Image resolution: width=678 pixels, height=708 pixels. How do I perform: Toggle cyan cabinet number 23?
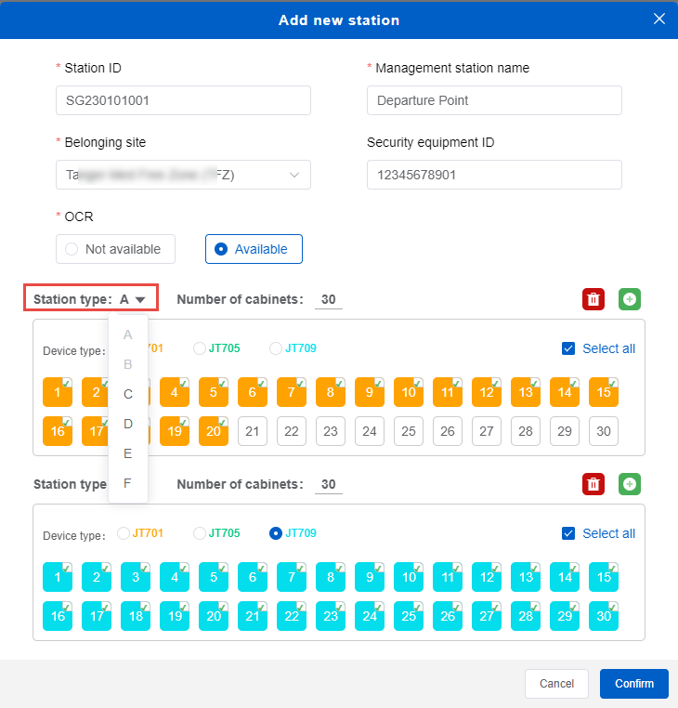pyautogui.click(x=331, y=616)
